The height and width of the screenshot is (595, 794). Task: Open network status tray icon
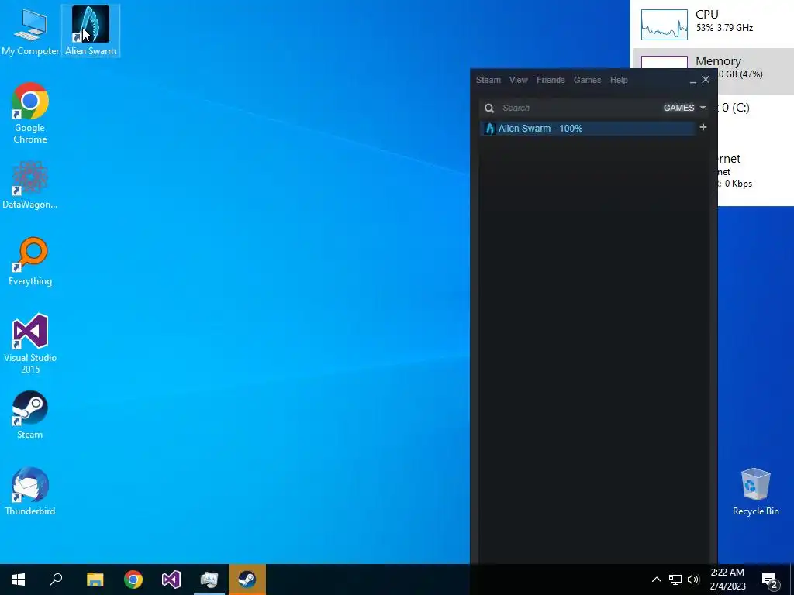point(675,580)
